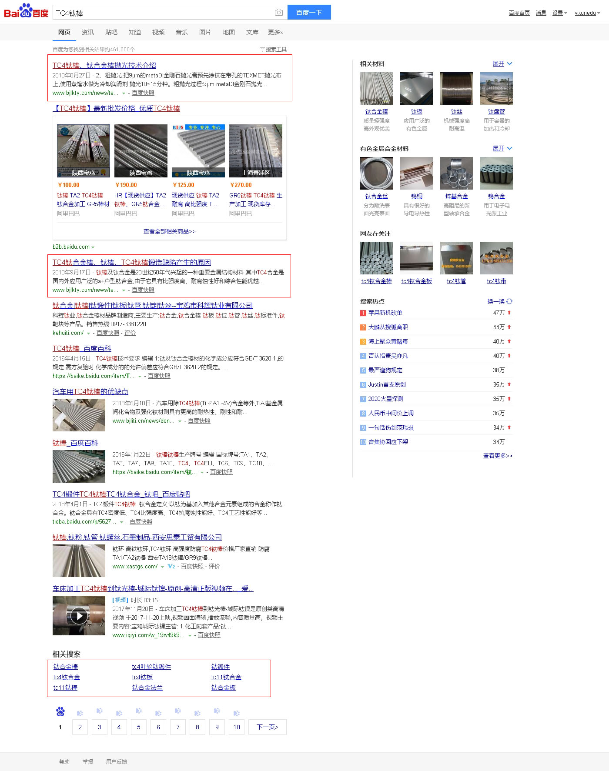609x771 pixels.
Task: Open dropdown arrow next to kehuiti.com
Action: click(88, 333)
